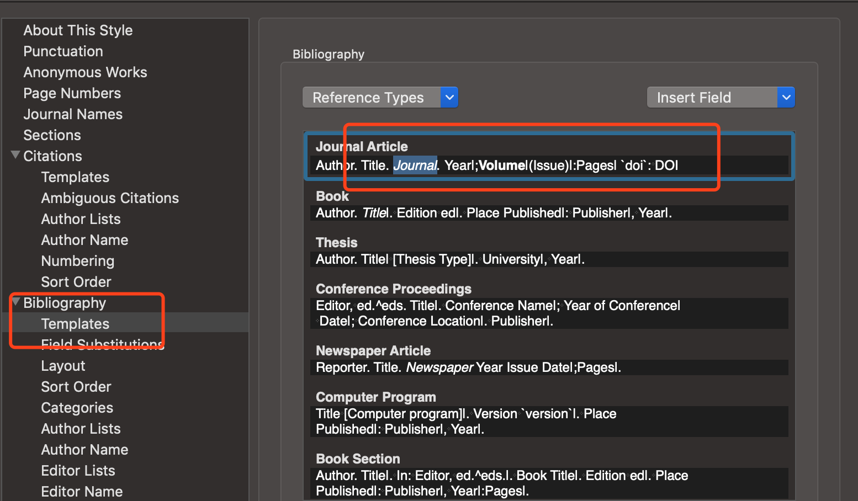Click the Thesis heading label
858x501 pixels.
pos(336,243)
